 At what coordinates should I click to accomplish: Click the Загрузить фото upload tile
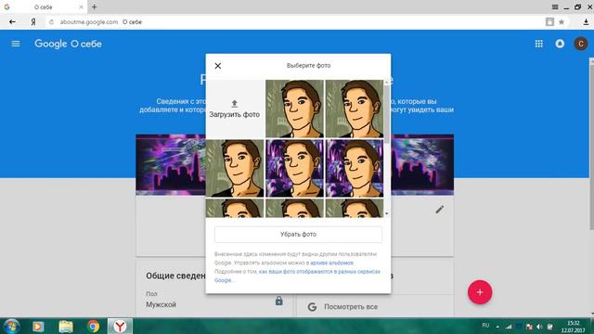click(x=235, y=109)
